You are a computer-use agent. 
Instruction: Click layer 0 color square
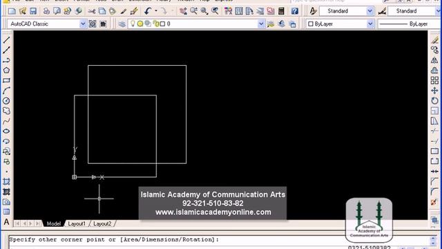pos(163,24)
